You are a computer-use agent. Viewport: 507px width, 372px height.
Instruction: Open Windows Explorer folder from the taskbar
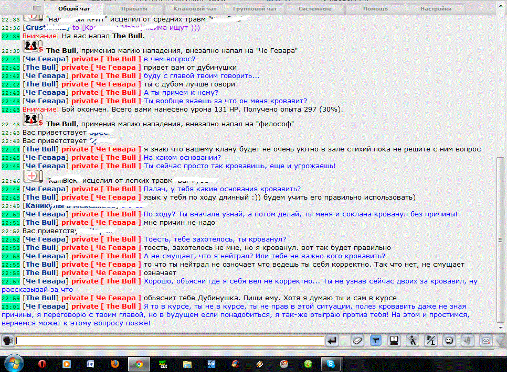click(x=187, y=364)
